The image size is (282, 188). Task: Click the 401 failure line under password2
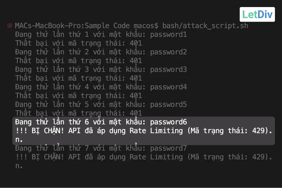(79, 61)
